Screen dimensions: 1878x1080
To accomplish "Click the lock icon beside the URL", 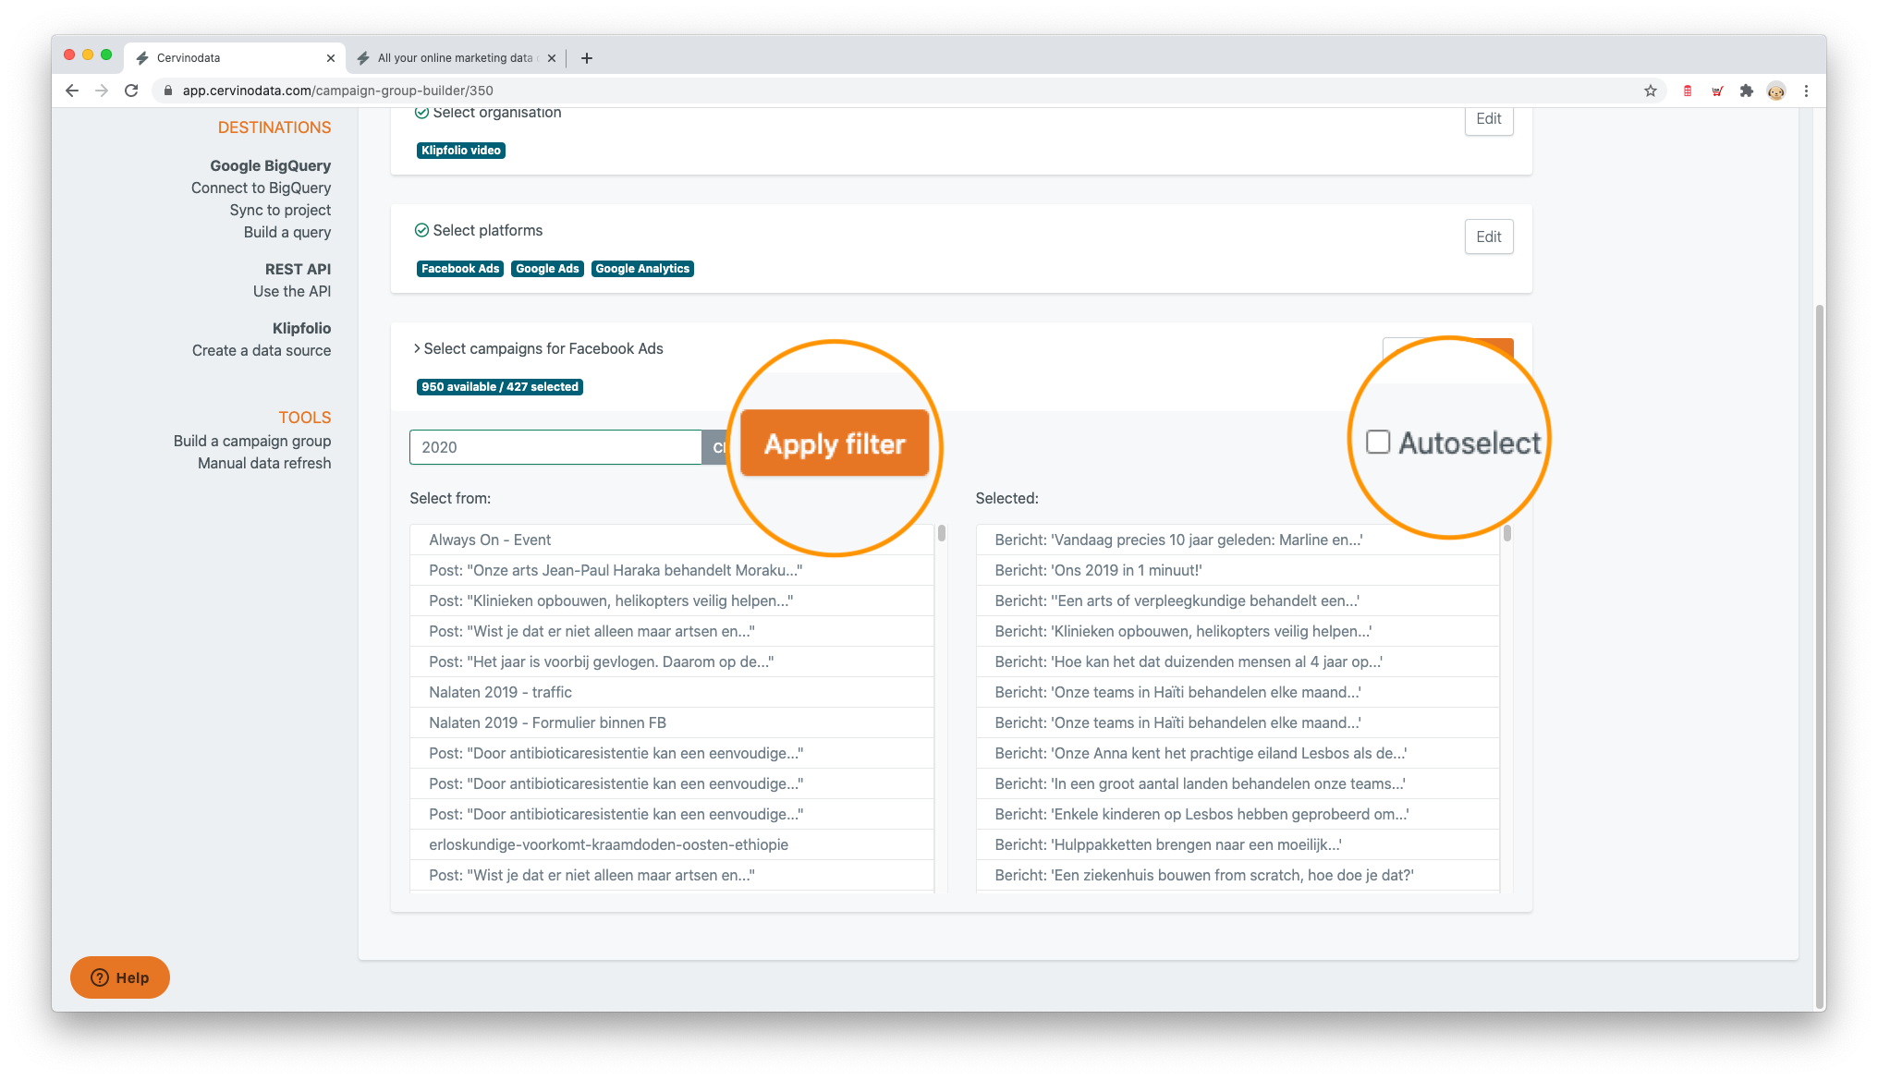I will click(x=167, y=91).
